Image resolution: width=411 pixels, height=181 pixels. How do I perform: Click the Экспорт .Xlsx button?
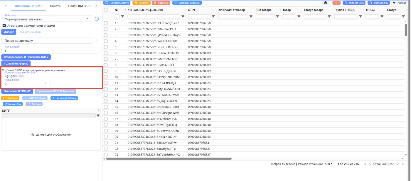354,3
